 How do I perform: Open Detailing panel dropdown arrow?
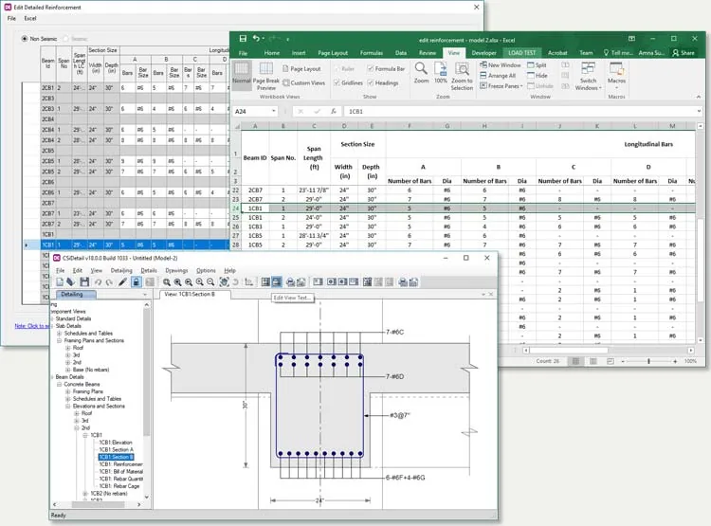pyautogui.click(x=145, y=295)
